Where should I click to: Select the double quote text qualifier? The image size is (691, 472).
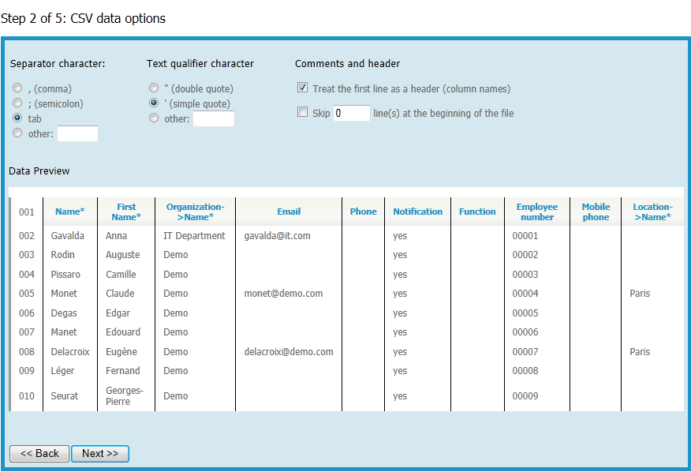tap(153, 88)
